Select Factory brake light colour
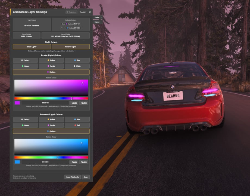The width and height of the screenshot is (250, 196). click(25, 60)
